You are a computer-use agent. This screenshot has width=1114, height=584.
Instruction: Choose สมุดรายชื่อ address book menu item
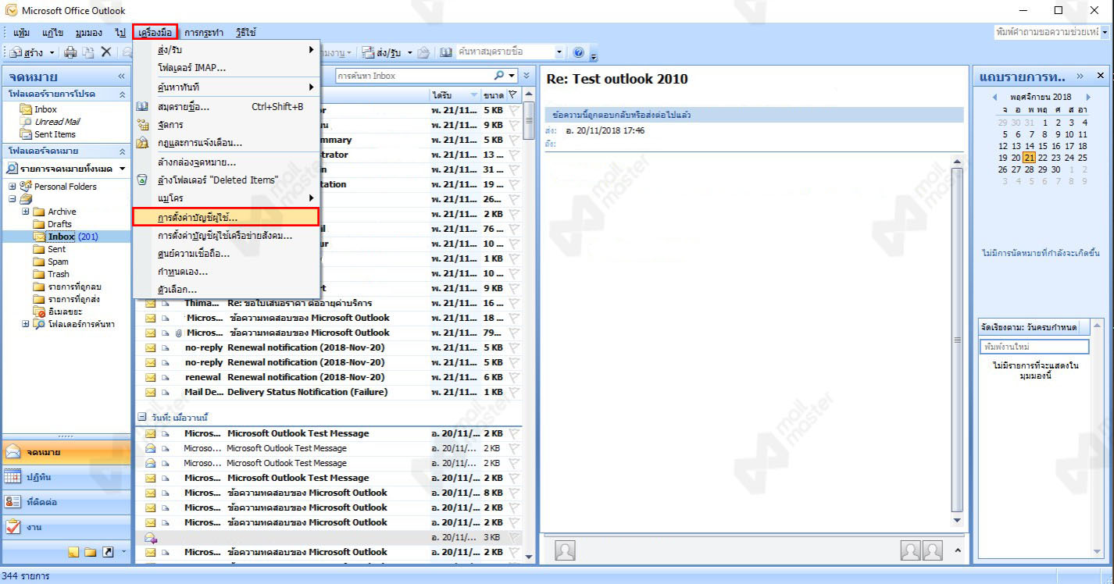(226, 106)
